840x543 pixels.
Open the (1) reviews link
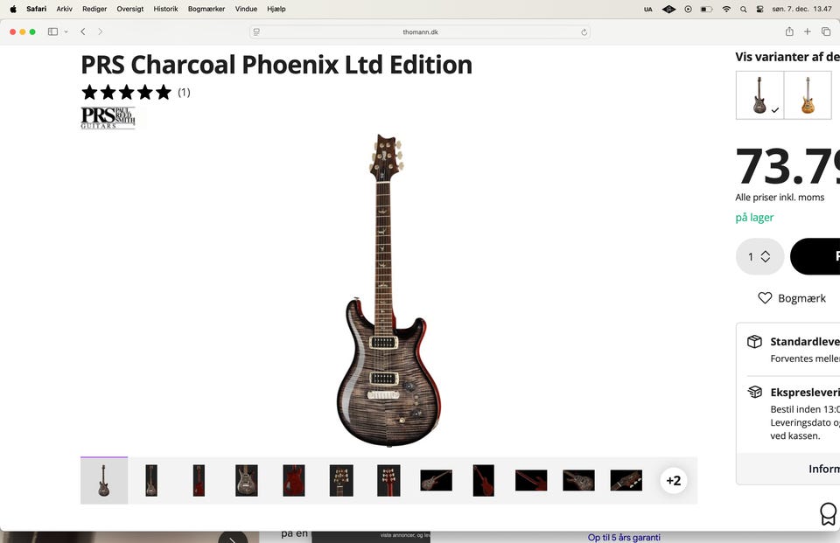click(184, 93)
